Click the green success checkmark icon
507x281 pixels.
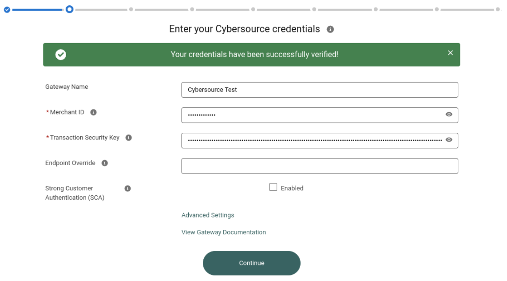tap(60, 55)
